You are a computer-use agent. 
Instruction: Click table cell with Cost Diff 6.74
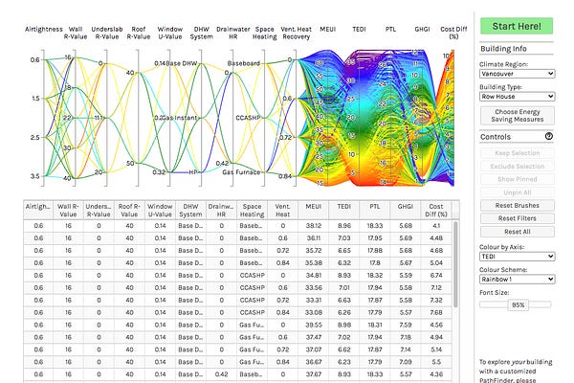click(436, 276)
